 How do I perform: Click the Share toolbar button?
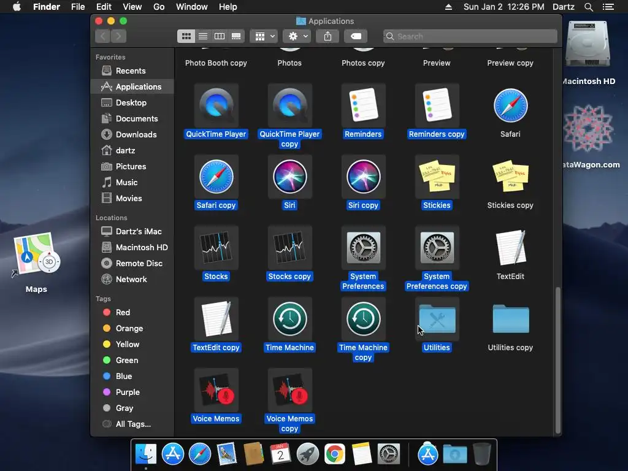click(327, 36)
